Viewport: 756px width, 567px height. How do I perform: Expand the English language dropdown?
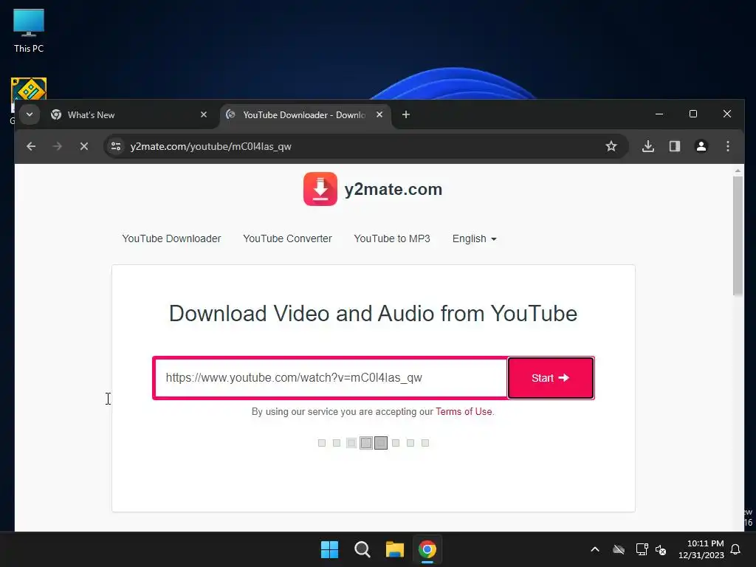pyautogui.click(x=474, y=238)
